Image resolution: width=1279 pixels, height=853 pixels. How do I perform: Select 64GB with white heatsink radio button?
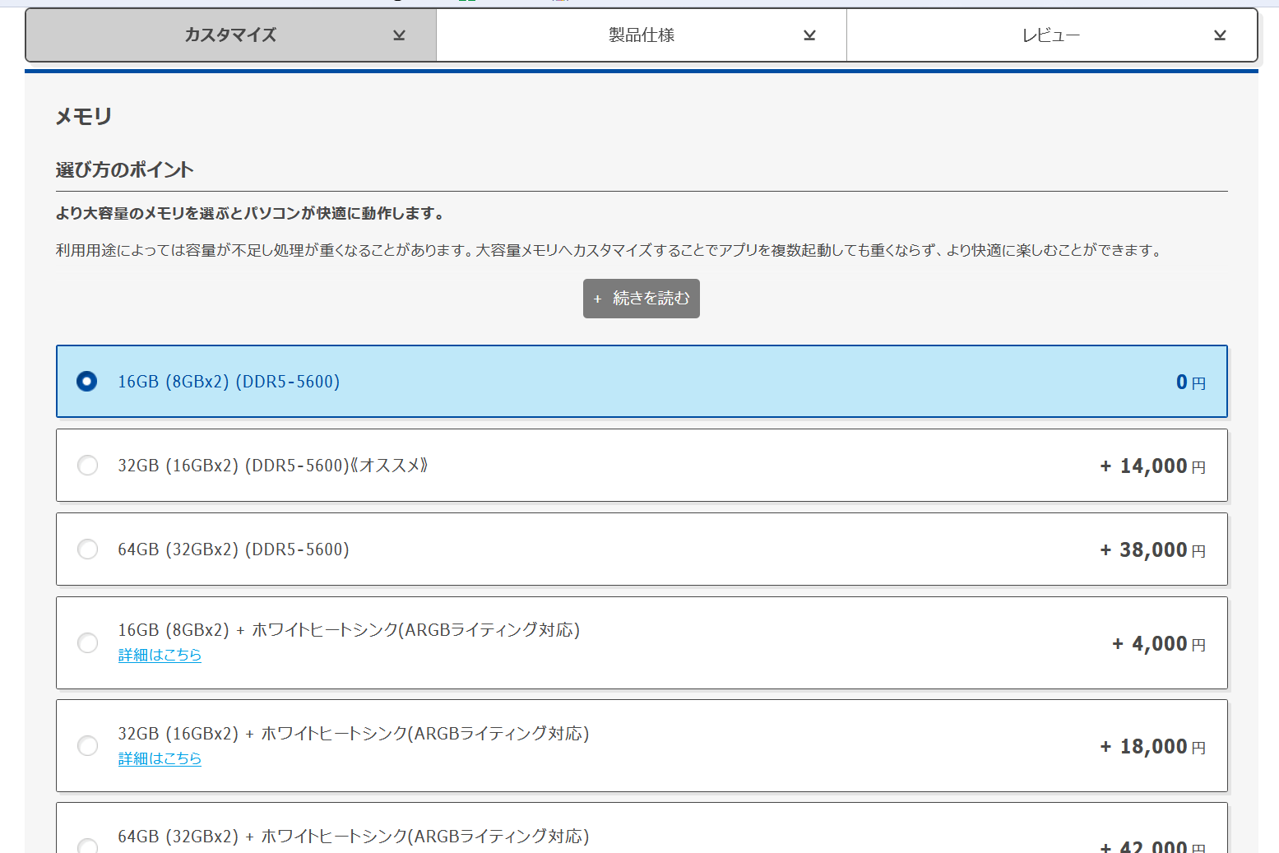click(87, 845)
